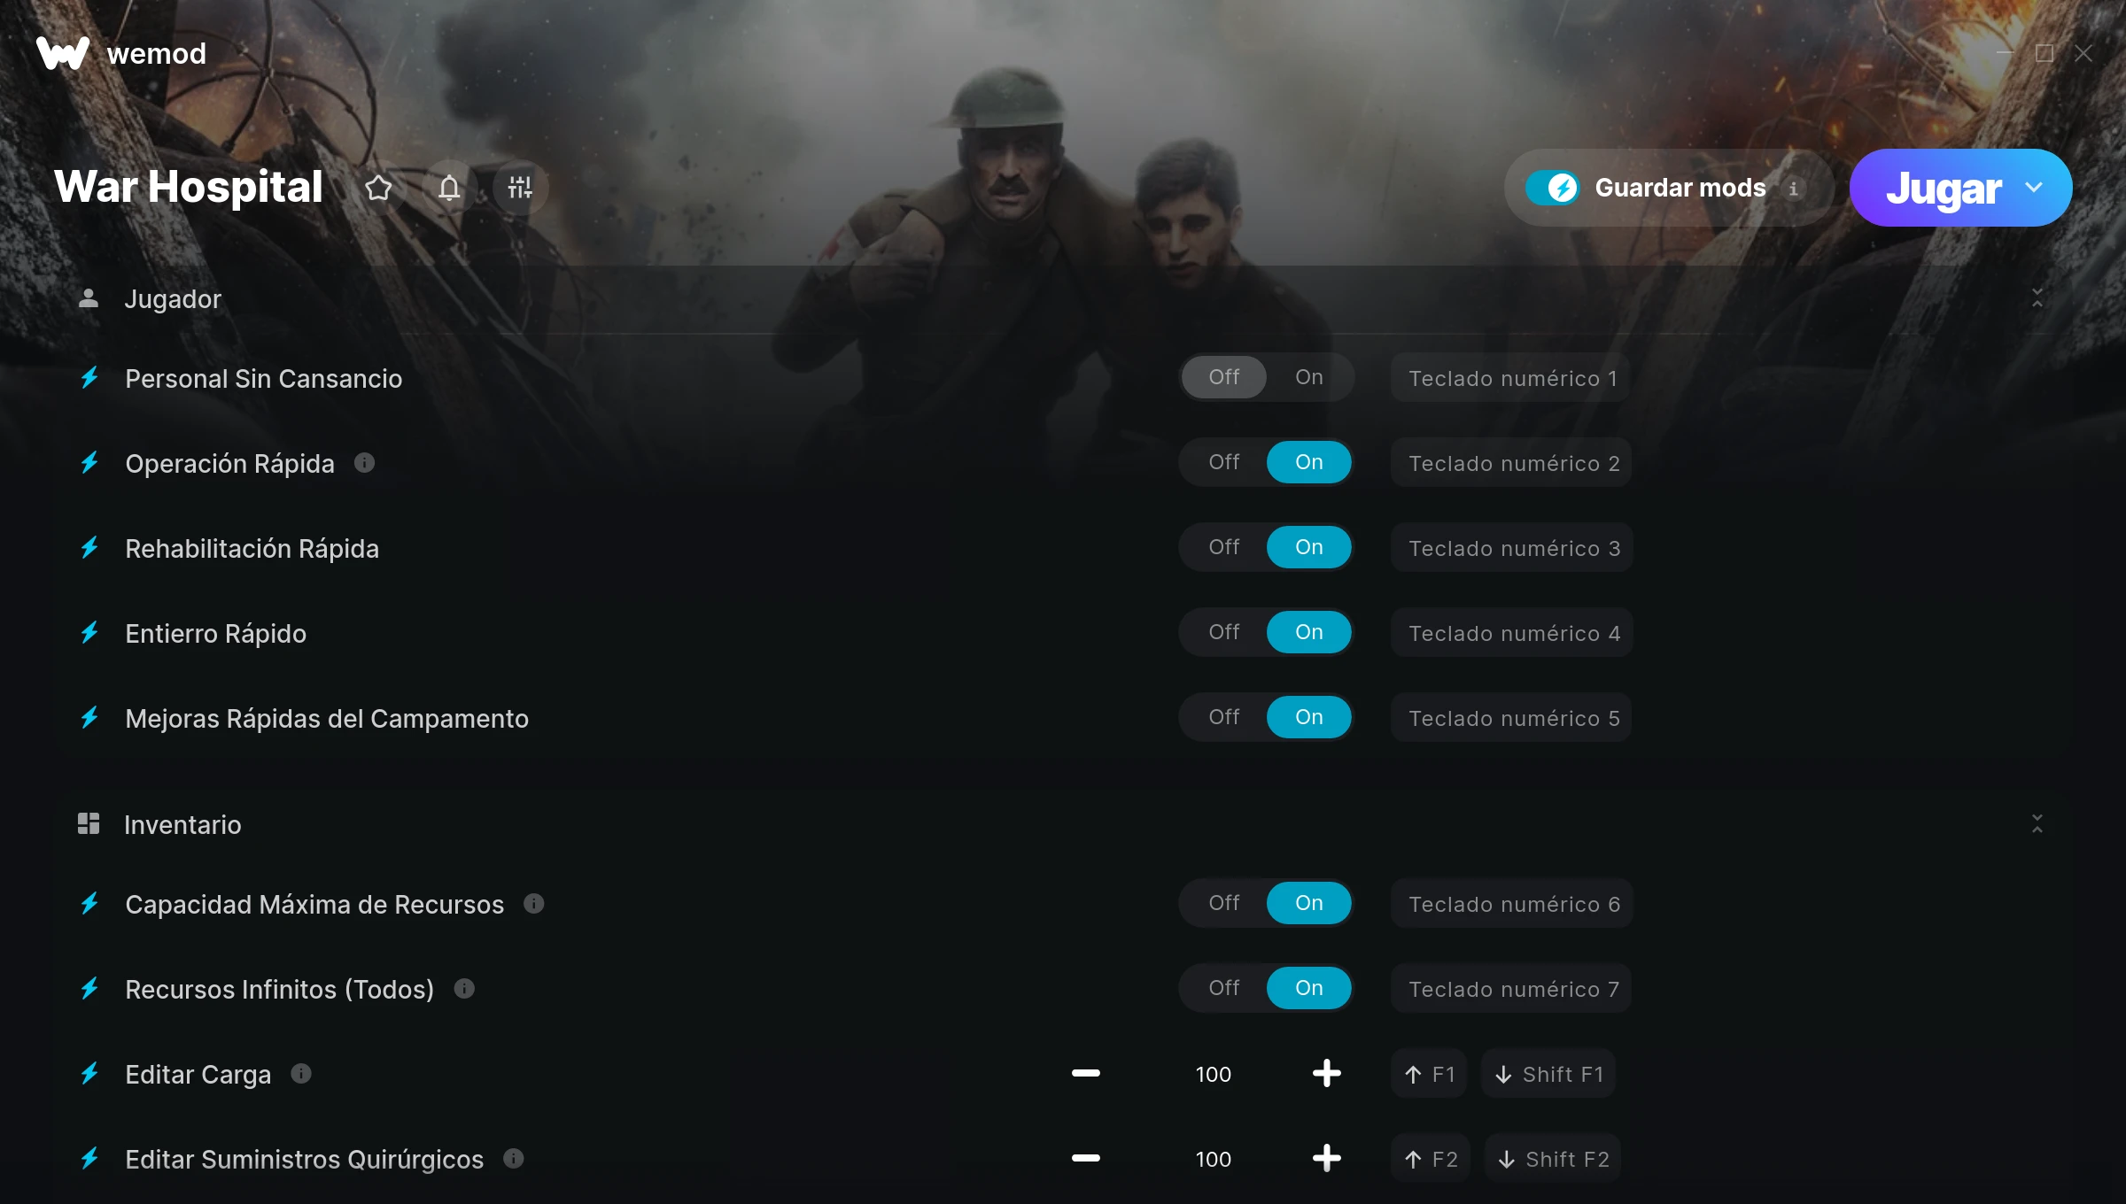
Task: Increase Editar Carga with plus button
Action: [1326, 1073]
